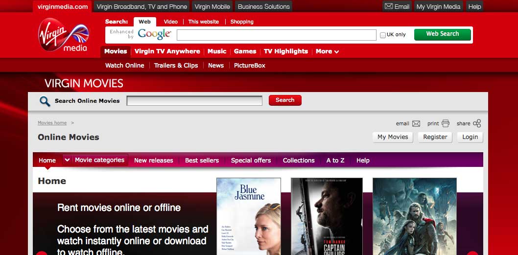
Task: Open the PictureBox link
Action: [249, 66]
